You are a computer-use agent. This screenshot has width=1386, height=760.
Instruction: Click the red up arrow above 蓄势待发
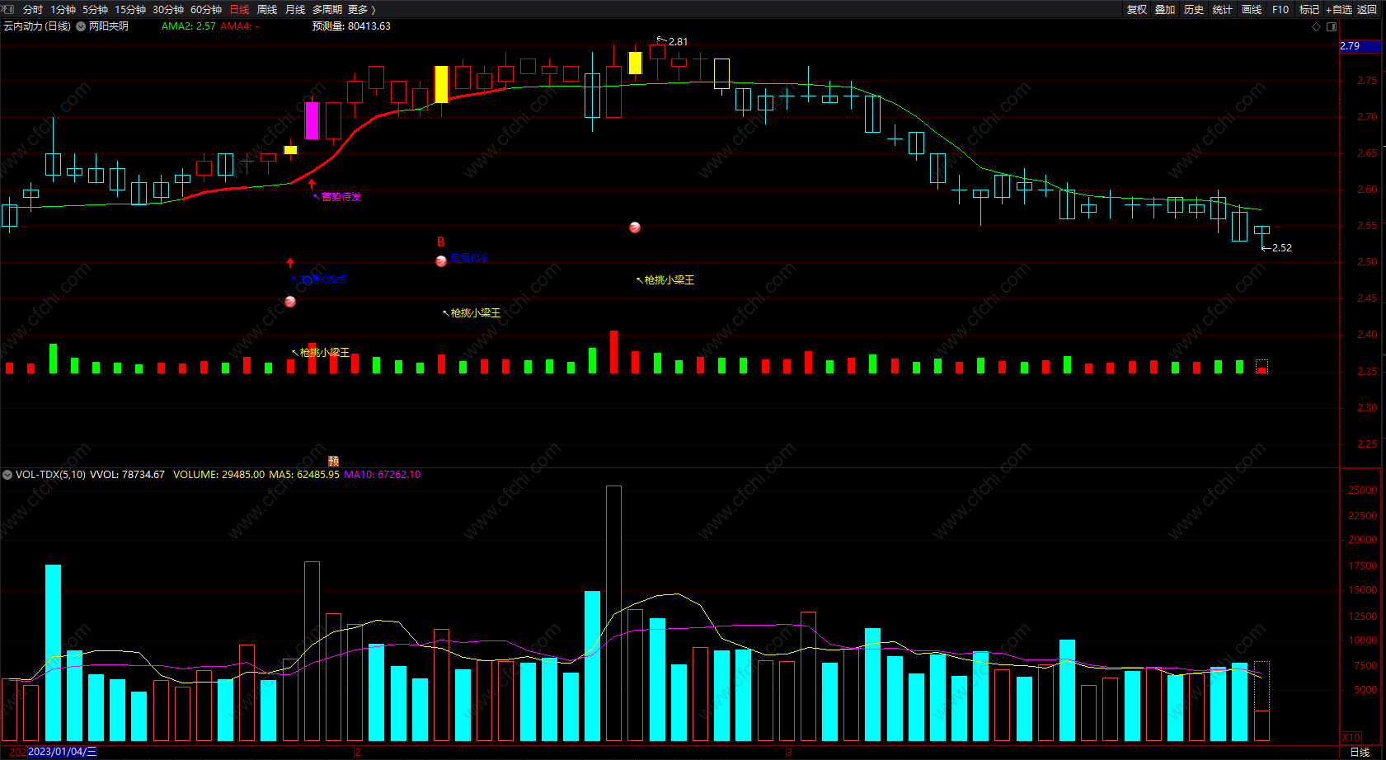pyautogui.click(x=312, y=184)
